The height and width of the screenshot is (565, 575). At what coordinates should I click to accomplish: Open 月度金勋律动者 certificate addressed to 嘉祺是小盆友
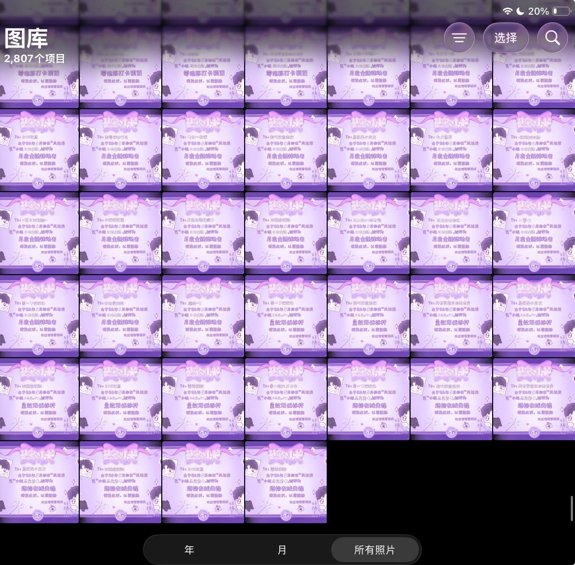368,150
